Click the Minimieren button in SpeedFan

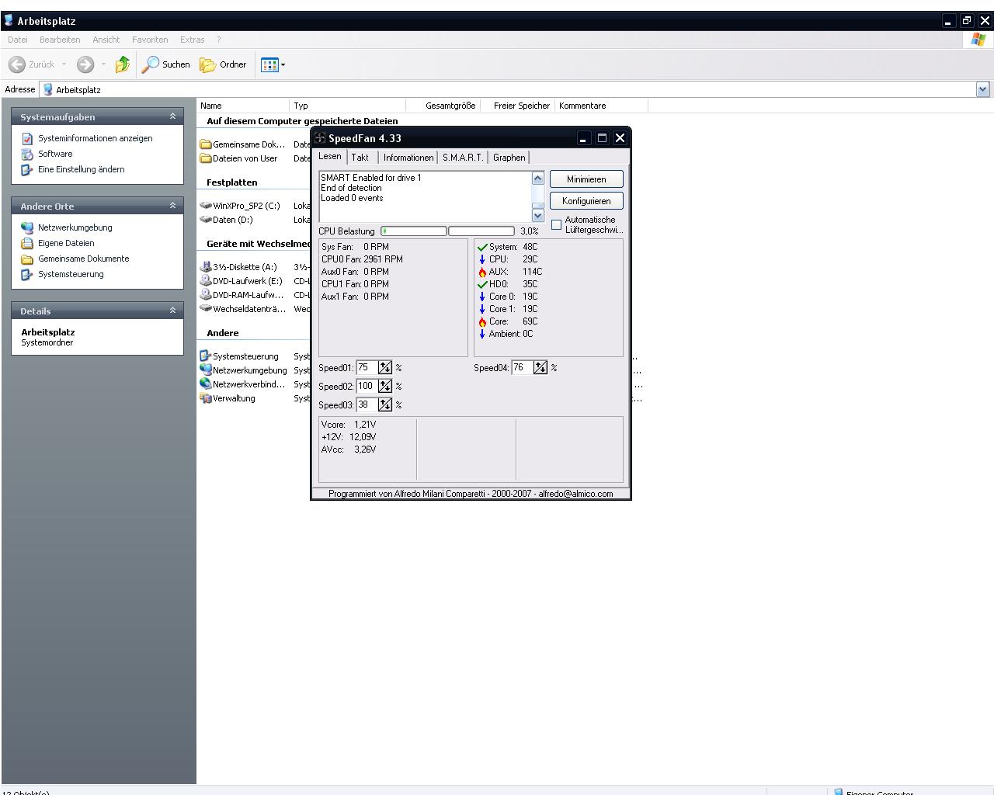(586, 179)
